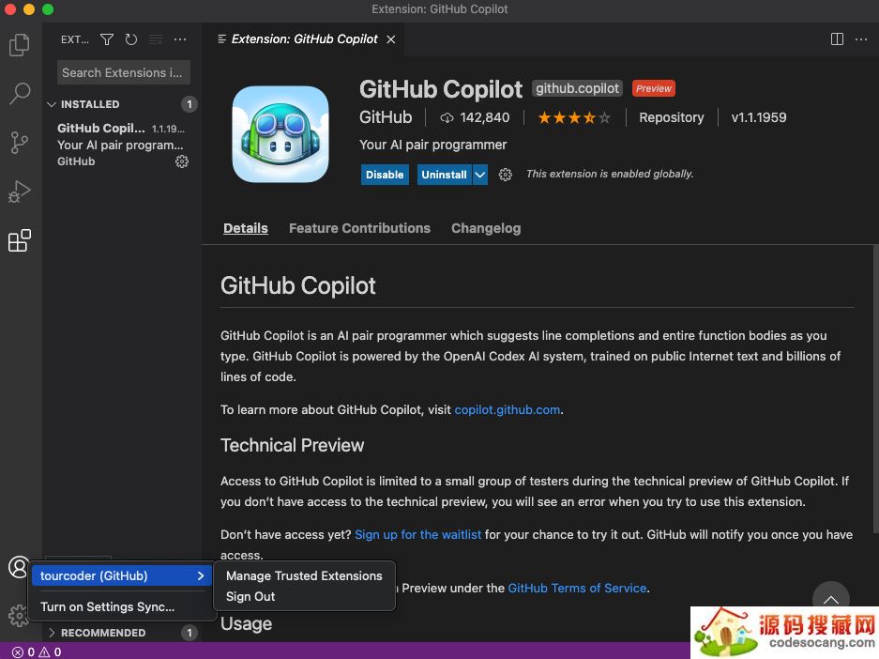Screen dimensions: 879x659
Task: Click the Search Extensions input field
Action: (123, 72)
